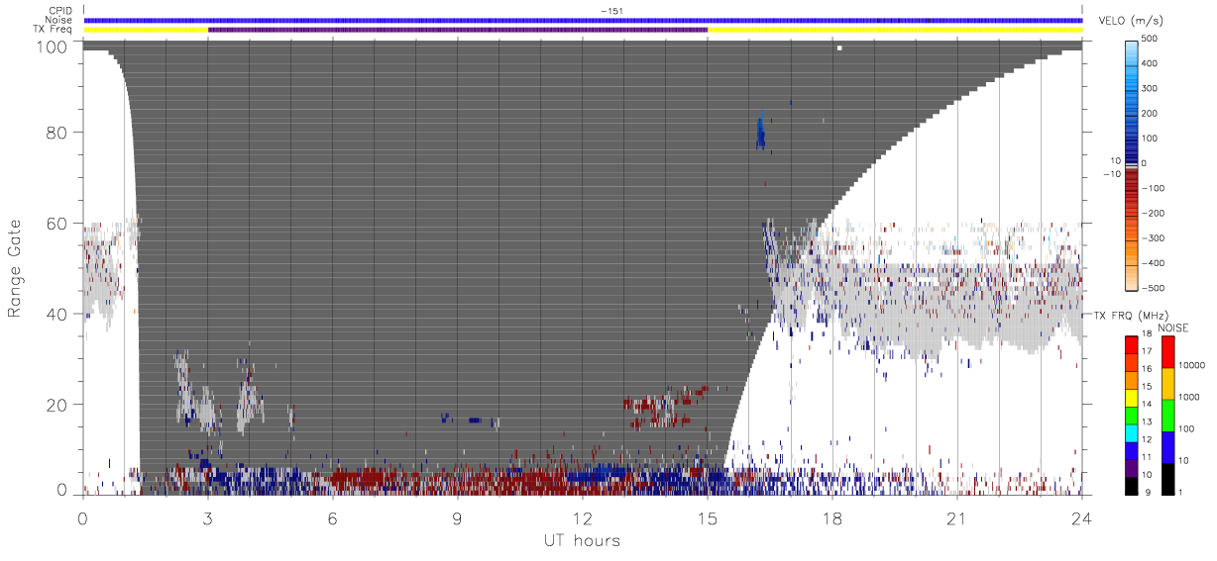Click the green swatch in the NOISE legend
The height and width of the screenshot is (561, 1217).
(1166, 416)
